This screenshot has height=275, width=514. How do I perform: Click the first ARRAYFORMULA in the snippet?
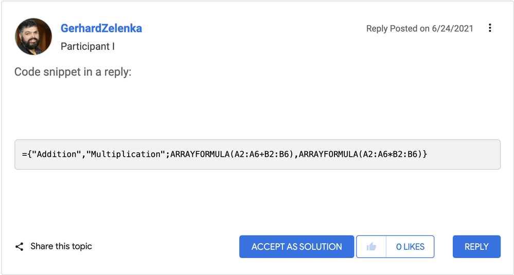(x=199, y=154)
